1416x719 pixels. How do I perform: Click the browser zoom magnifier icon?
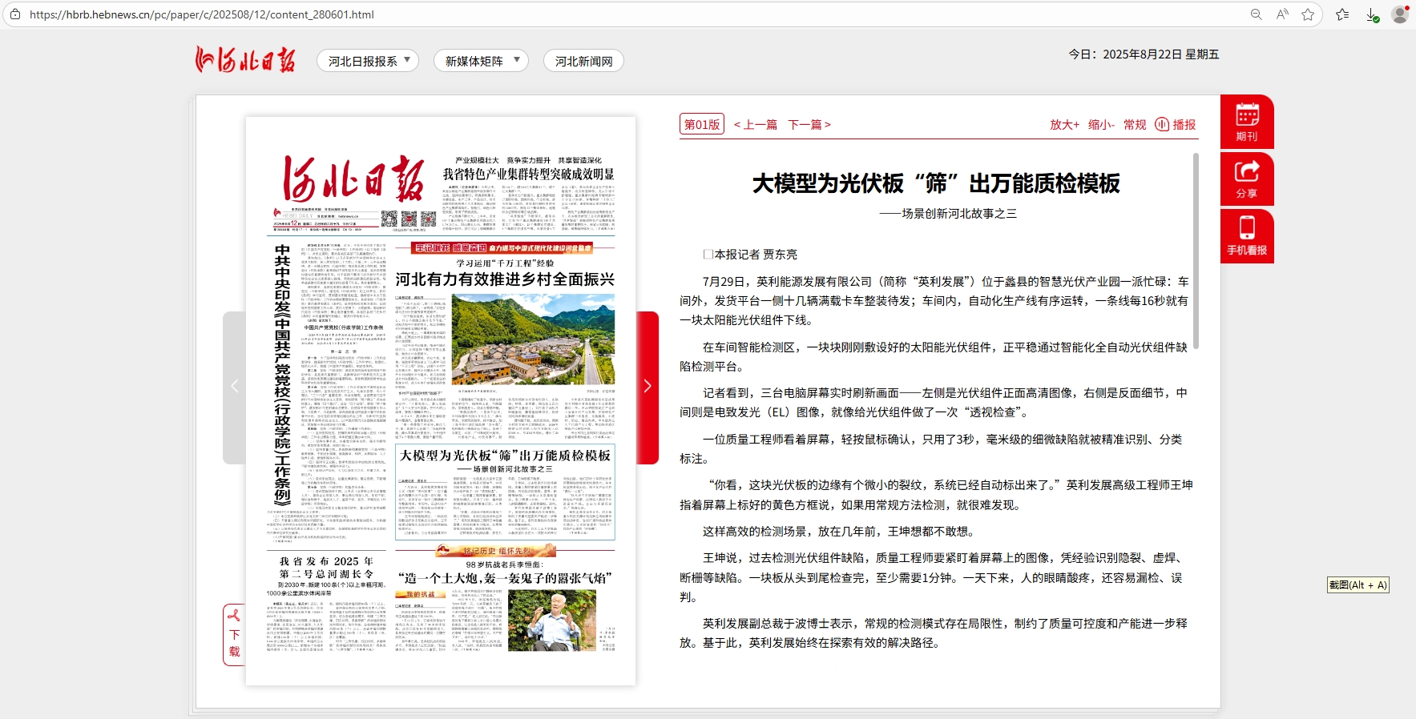point(1256,14)
